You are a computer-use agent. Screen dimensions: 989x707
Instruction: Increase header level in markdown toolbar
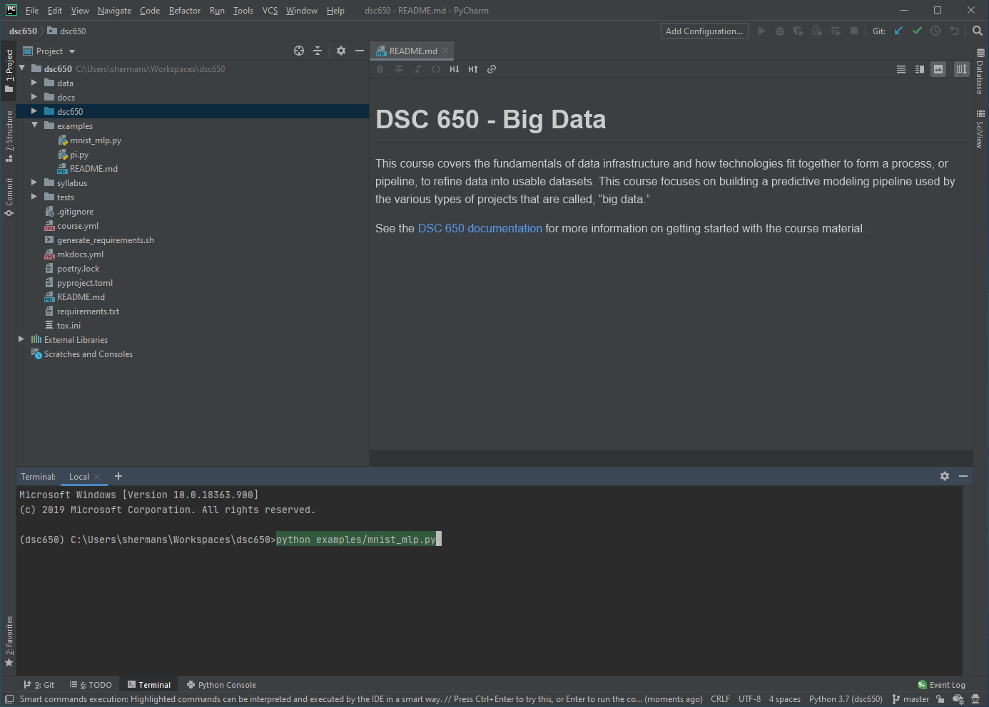(x=473, y=69)
